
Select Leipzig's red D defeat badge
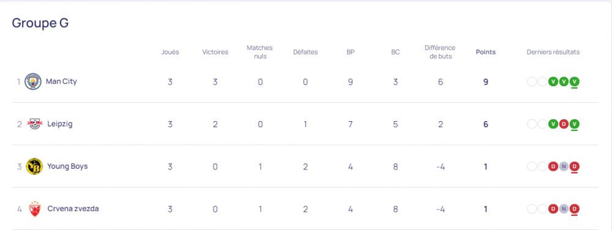coord(563,124)
